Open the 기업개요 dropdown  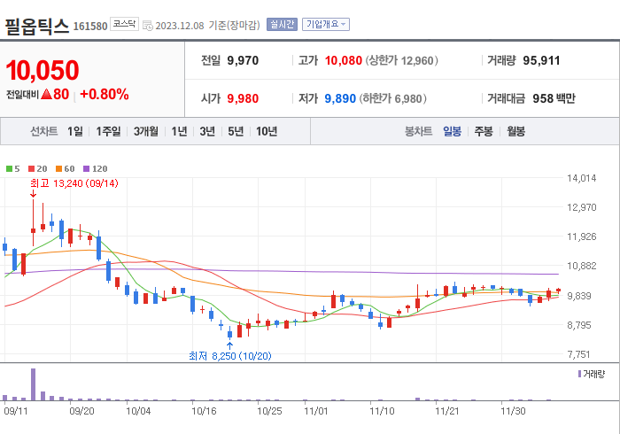[x=326, y=25]
